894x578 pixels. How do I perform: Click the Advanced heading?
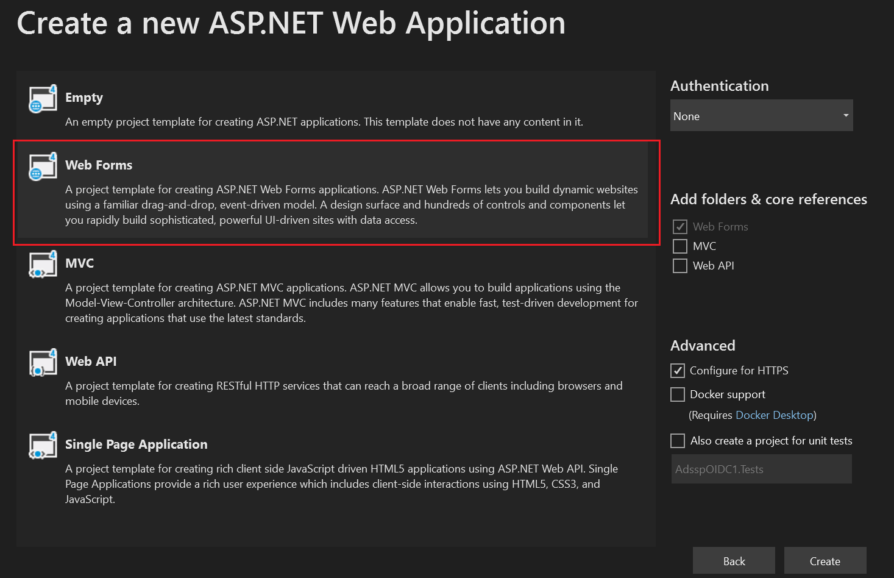tap(703, 346)
